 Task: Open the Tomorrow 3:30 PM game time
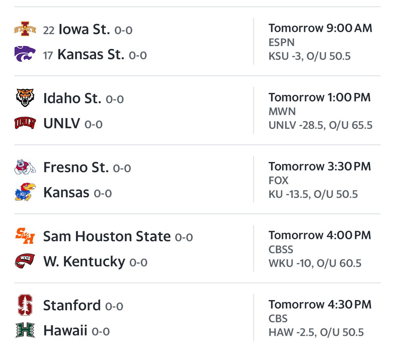pos(320,166)
